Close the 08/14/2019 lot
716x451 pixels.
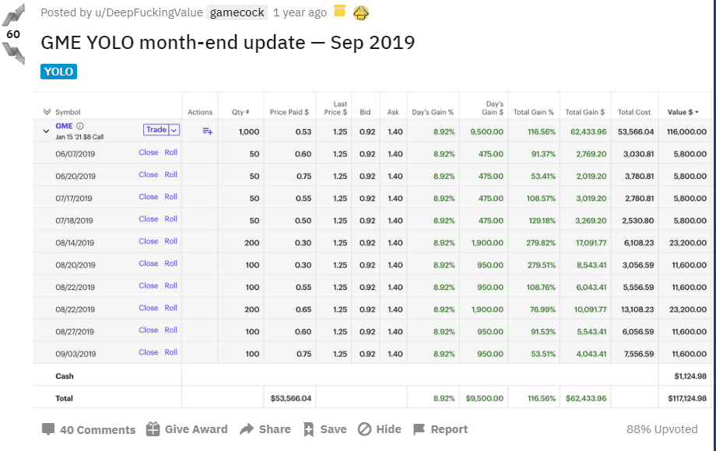(x=149, y=241)
